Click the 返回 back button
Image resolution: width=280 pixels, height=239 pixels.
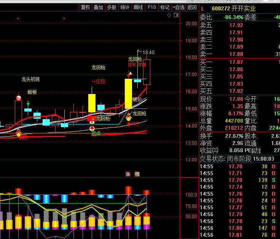coord(192,7)
